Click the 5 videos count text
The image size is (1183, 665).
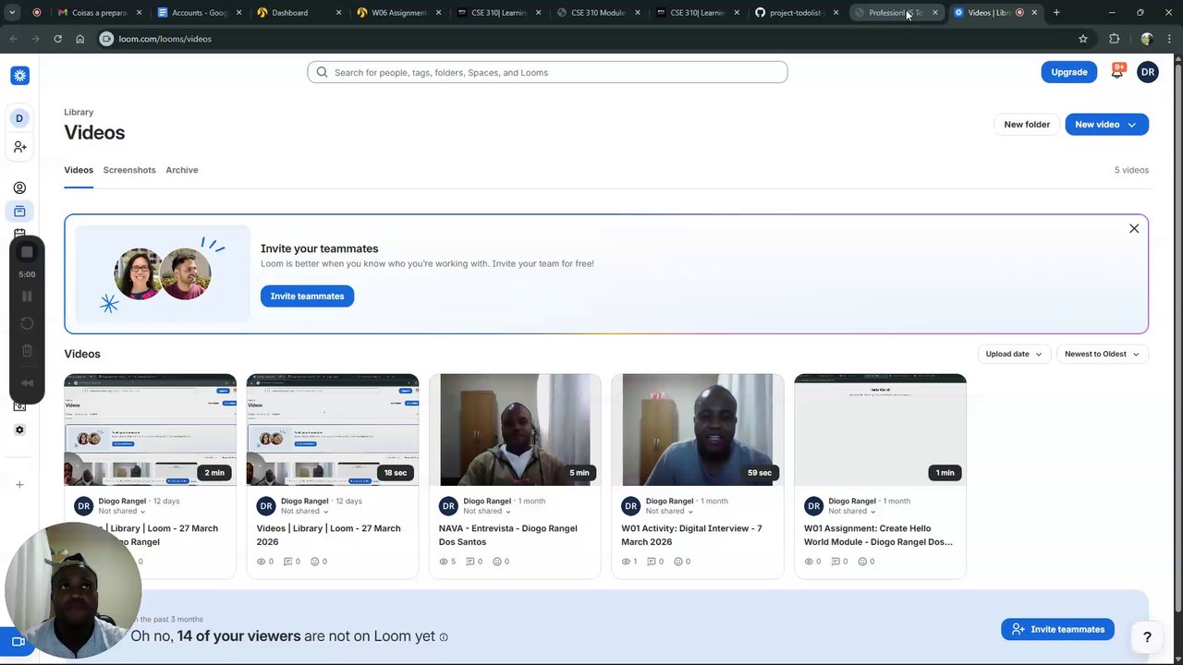point(1131,170)
